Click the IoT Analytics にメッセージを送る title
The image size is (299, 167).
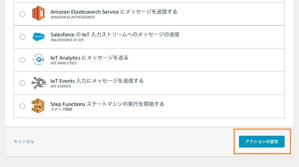(89, 58)
